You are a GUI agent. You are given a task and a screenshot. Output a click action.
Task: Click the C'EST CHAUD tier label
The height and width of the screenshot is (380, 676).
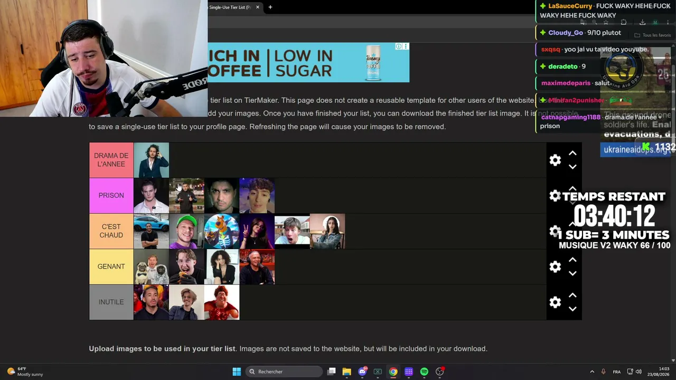coord(111,231)
